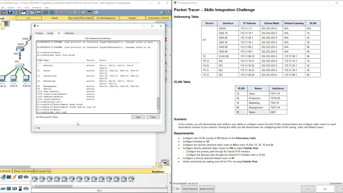Image resolution: width=343 pixels, height=193 pixels.
Task: Click the Environment 16:00:00 button
Action: pyautogui.click(x=158, y=18)
